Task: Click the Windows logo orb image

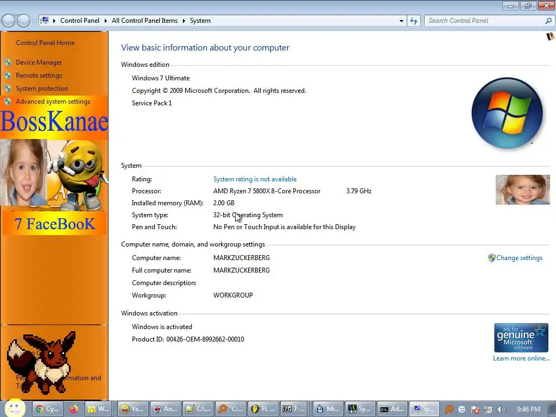Action: tap(507, 113)
